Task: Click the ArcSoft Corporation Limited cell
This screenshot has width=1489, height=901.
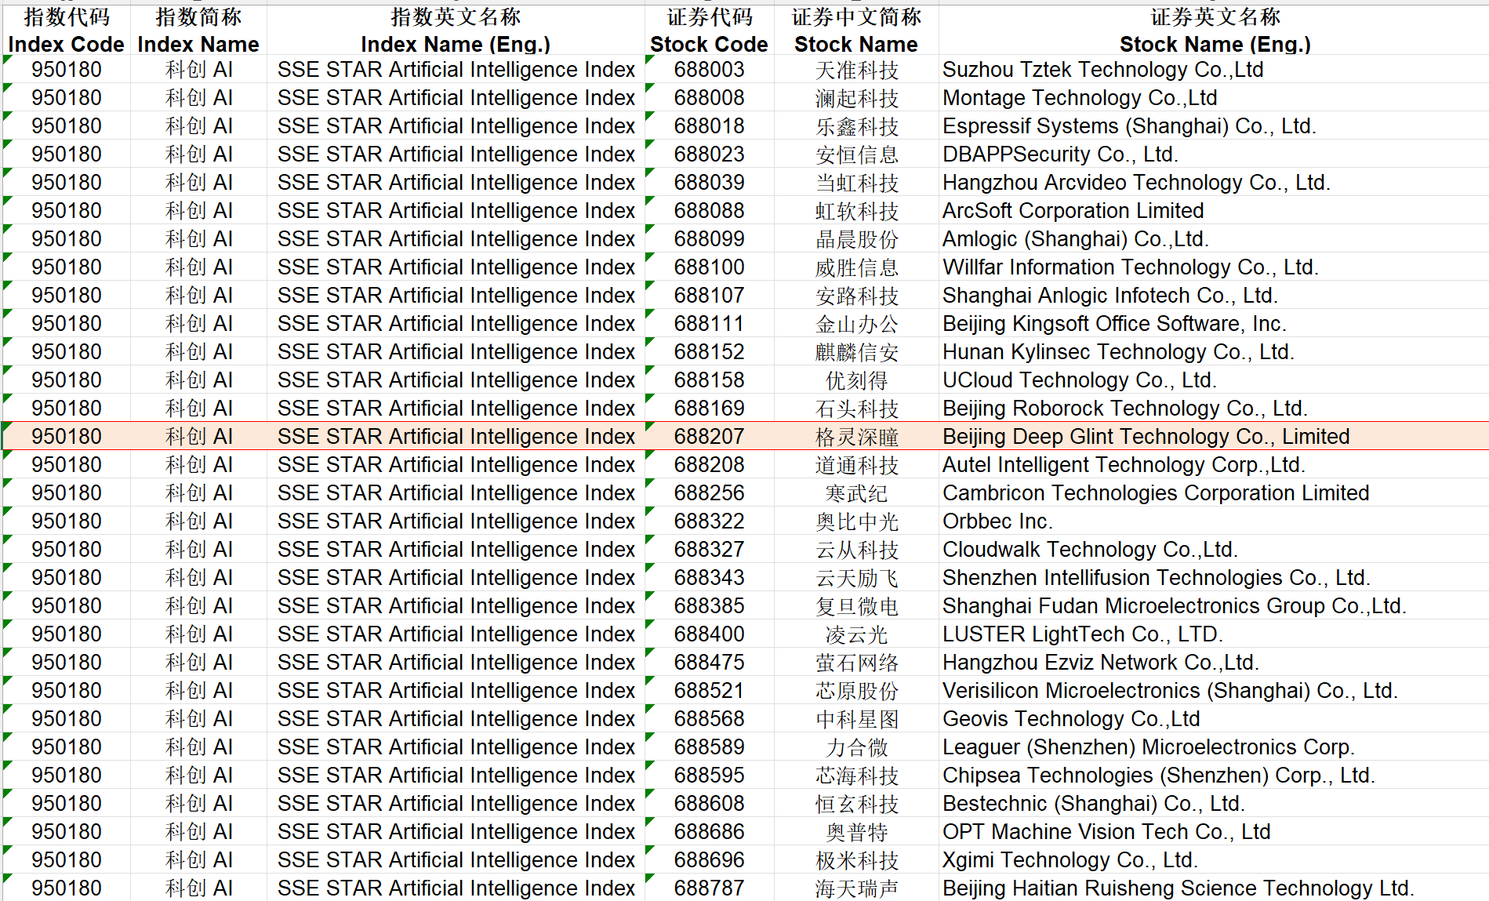Action: [x=1073, y=211]
